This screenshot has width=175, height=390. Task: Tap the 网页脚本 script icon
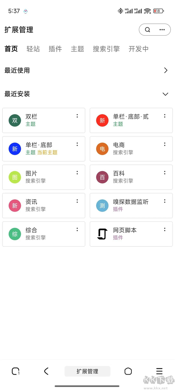pos(102,234)
